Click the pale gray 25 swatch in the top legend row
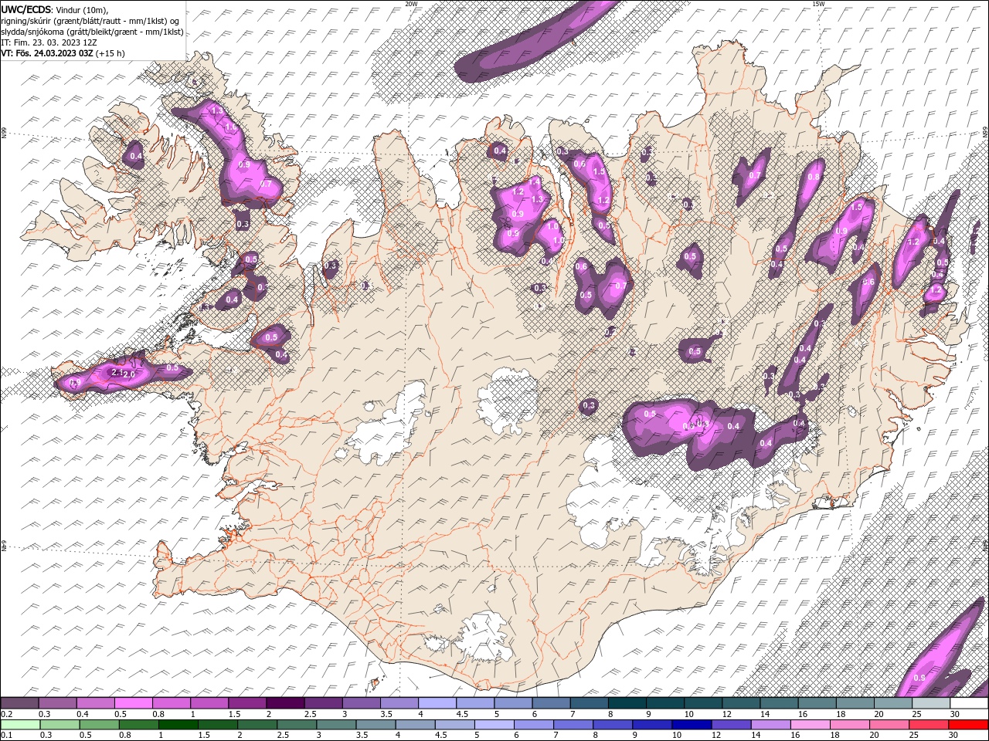The image size is (989, 741). (x=931, y=703)
